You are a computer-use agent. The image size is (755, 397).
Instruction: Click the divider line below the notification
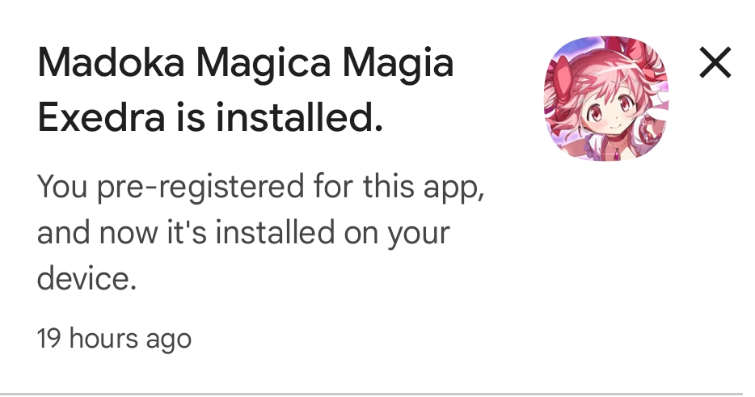click(377, 394)
